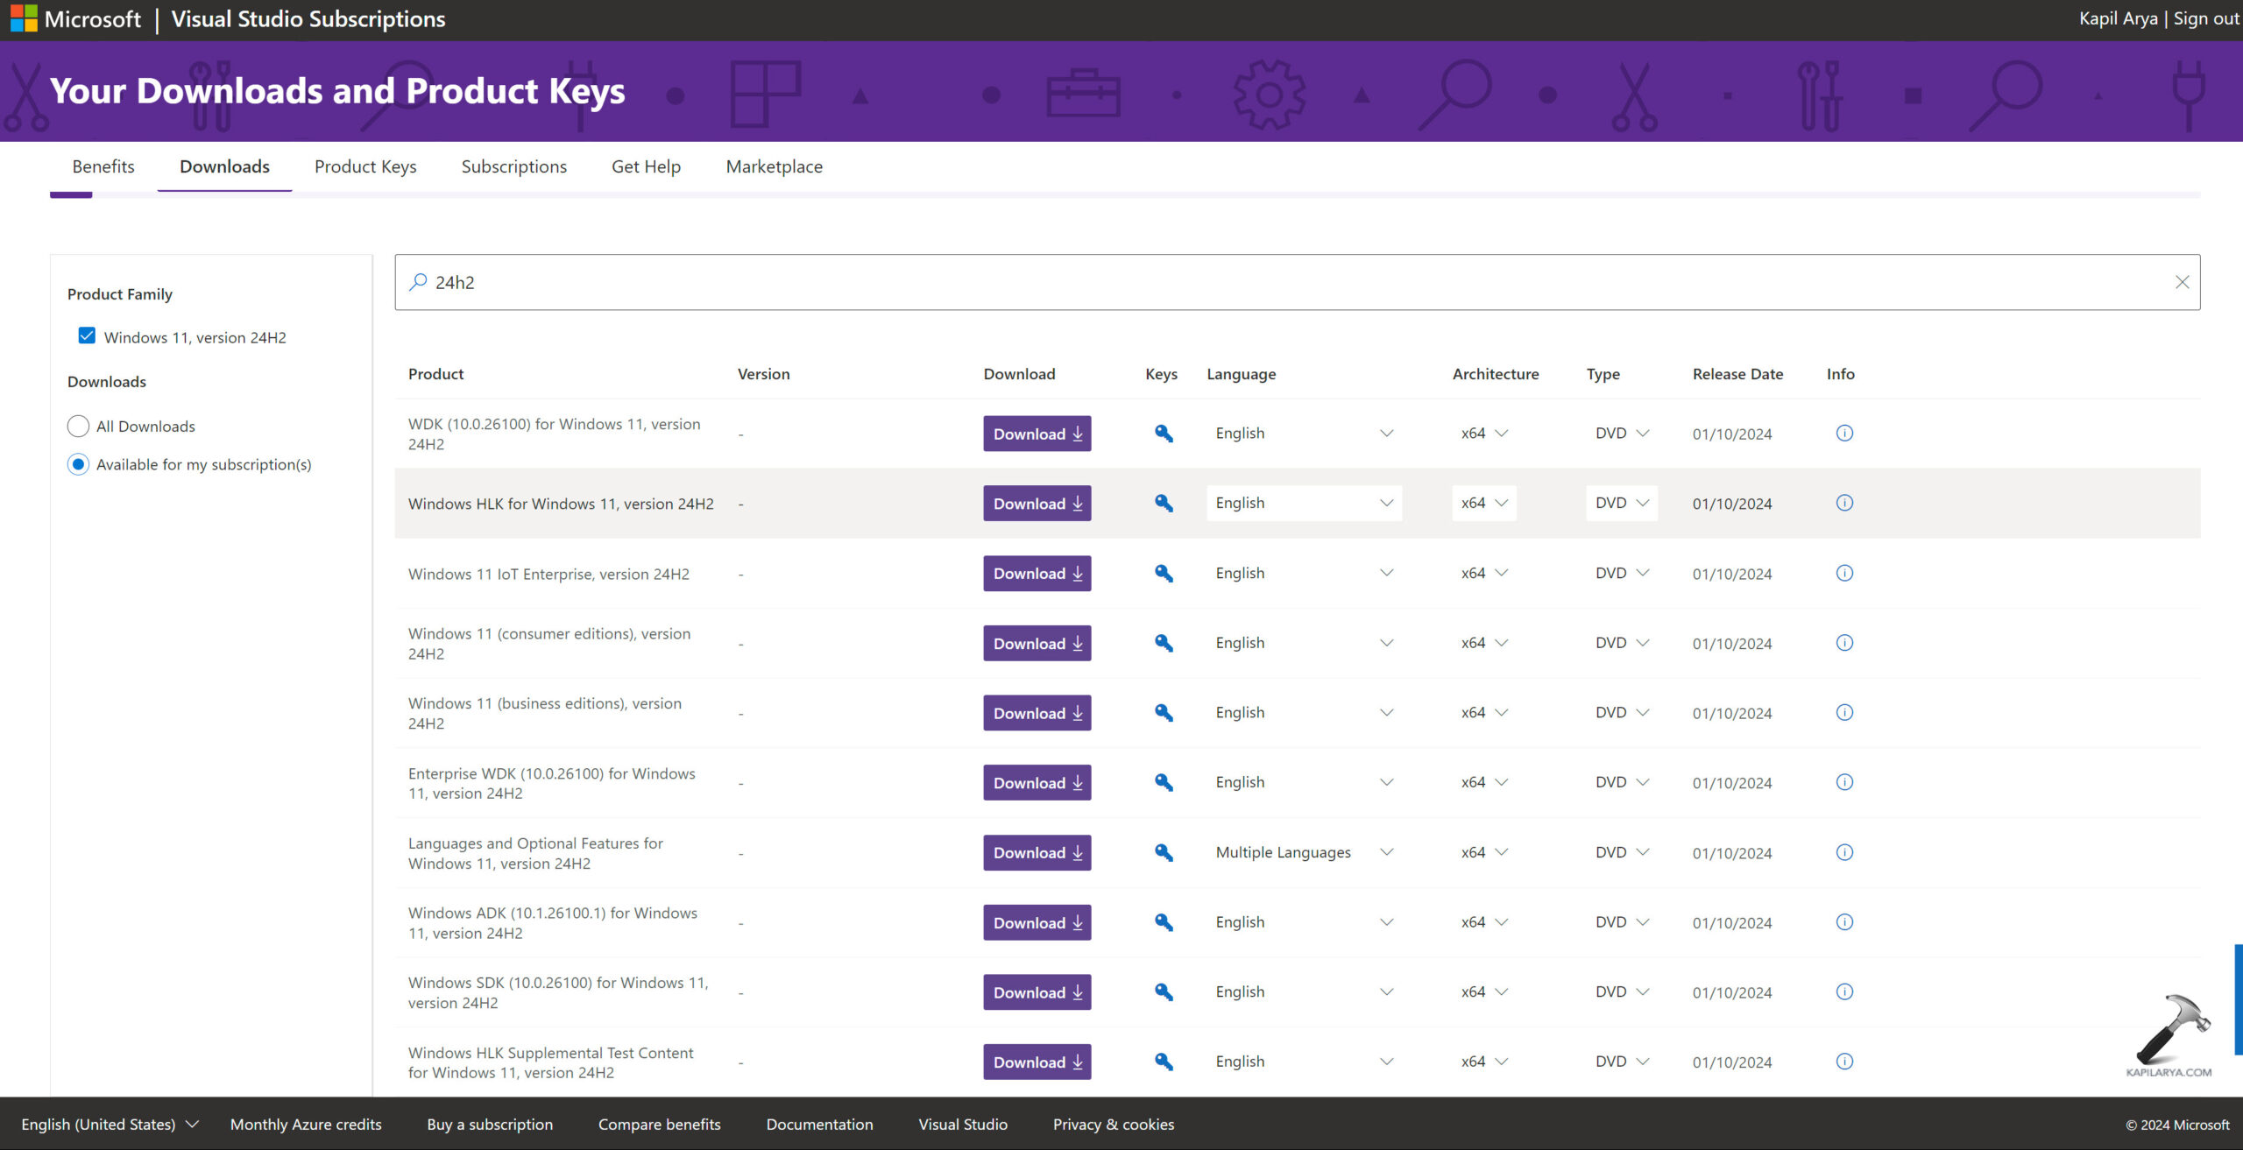Screen dimensions: 2243x1150
Task: Clear the search box with the X icon
Action: (2182, 282)
